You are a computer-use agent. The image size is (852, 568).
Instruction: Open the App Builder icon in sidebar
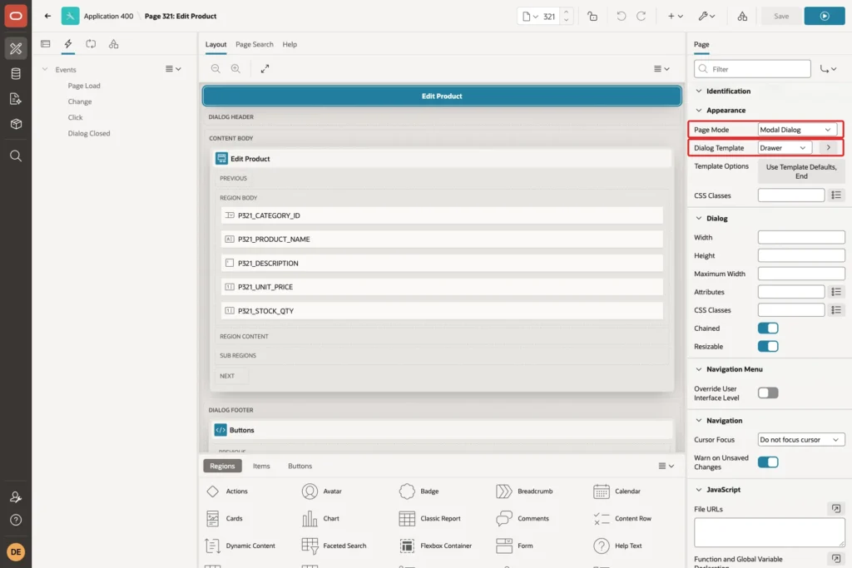[16, 48]
